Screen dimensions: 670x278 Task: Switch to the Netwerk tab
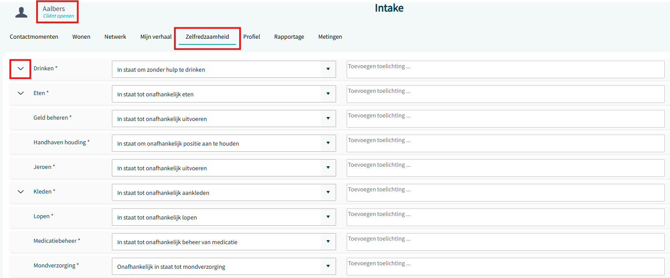click(x=115, y=37)
